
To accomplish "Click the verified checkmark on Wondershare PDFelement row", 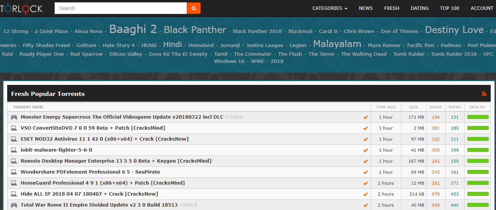I will pyautogui.click(x=365, y=172).
